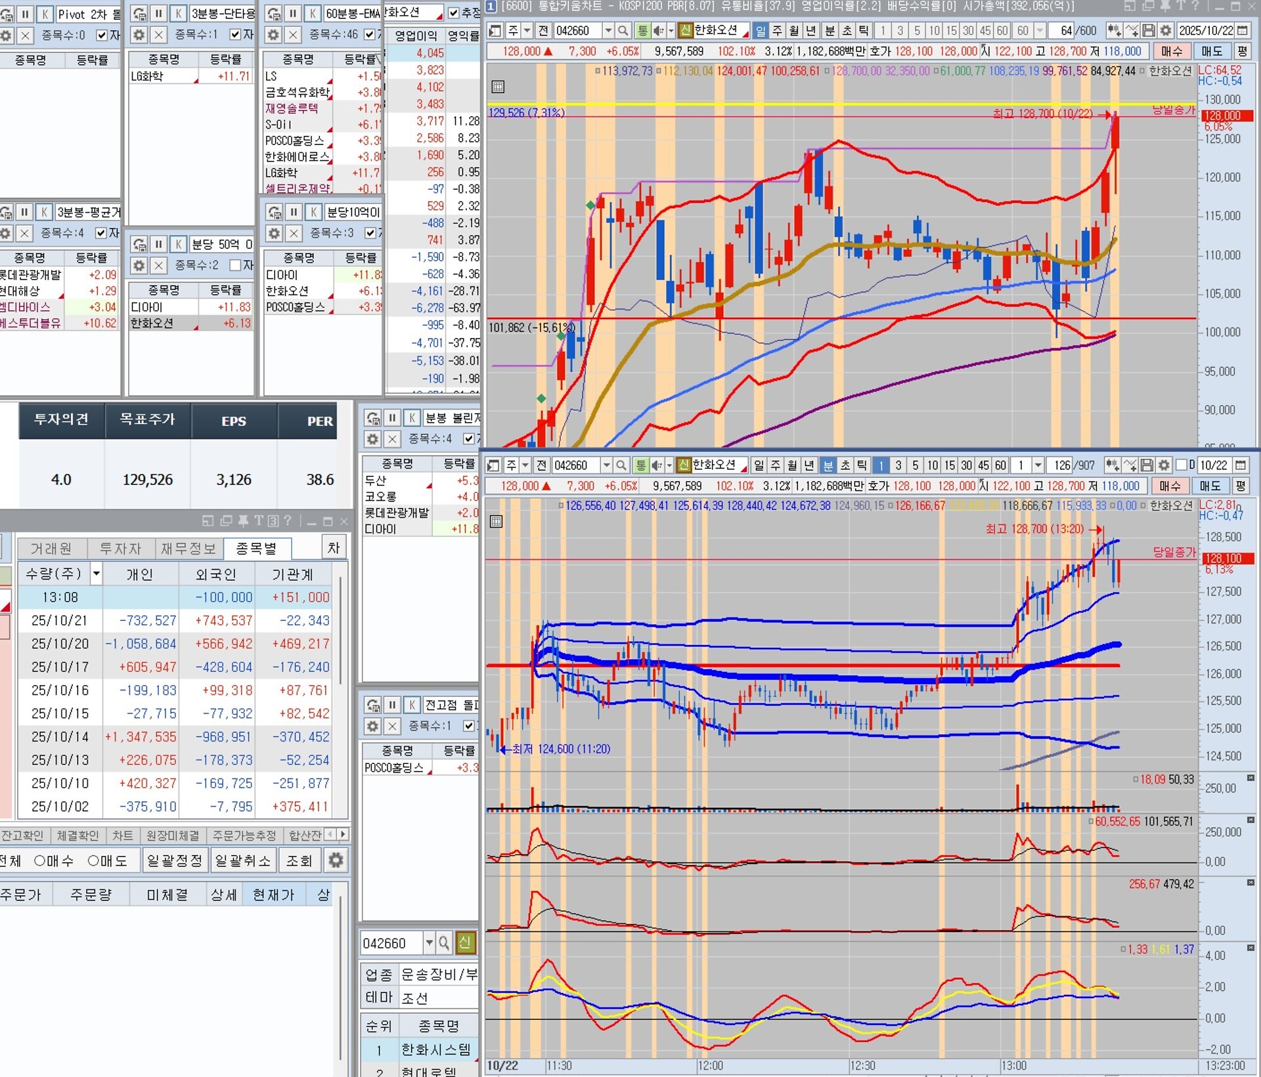Open upper chart settings gear icon
Image resolution: width=1261 pixels, height=1077 pixels.
point(1165,31)
